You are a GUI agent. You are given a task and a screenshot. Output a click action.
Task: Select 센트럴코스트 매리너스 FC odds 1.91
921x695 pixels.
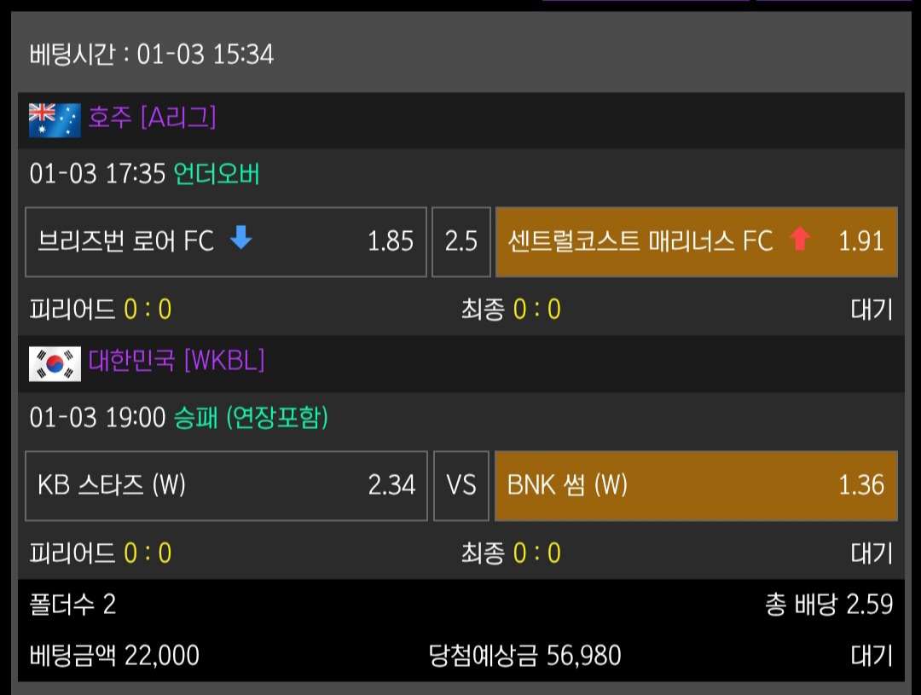coord(696,242)
